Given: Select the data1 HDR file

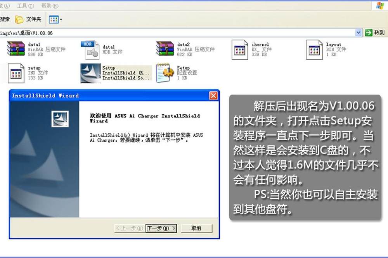Looking at the screenshot, I should pos(102,50).
